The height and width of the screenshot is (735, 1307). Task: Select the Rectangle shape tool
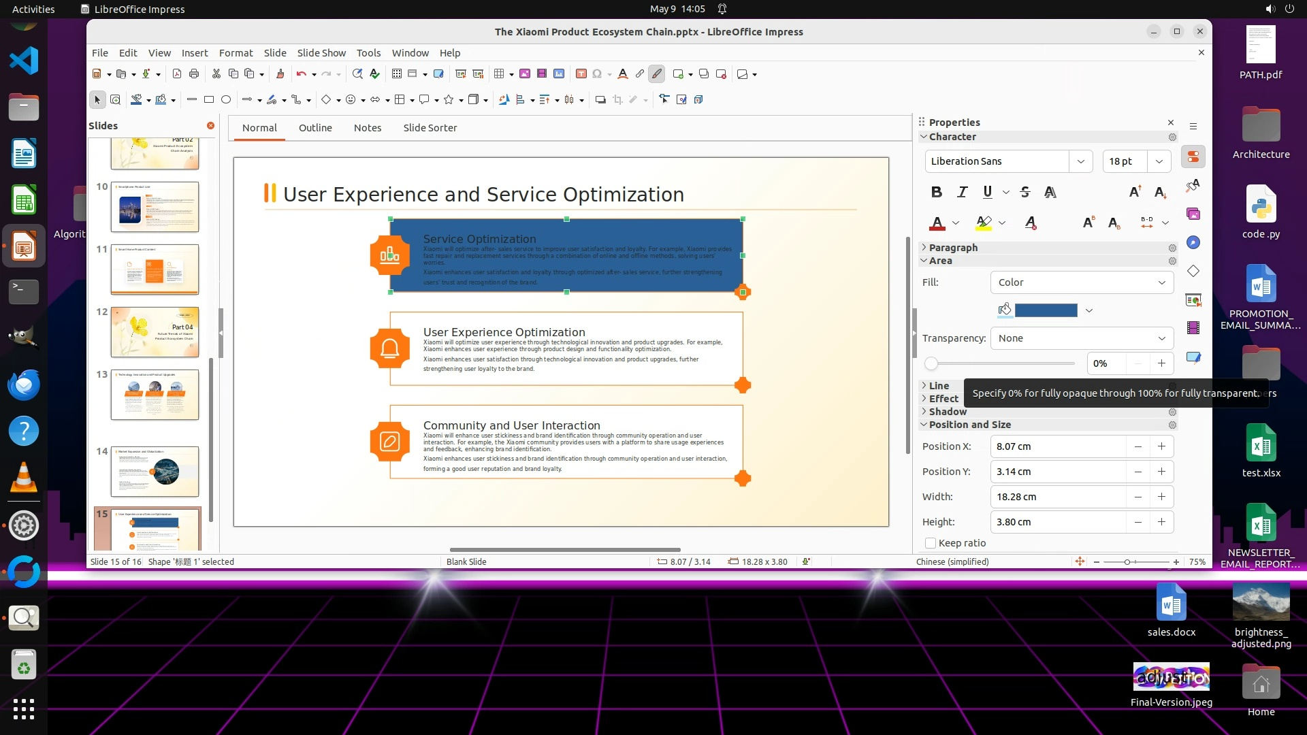click(209, 100)
